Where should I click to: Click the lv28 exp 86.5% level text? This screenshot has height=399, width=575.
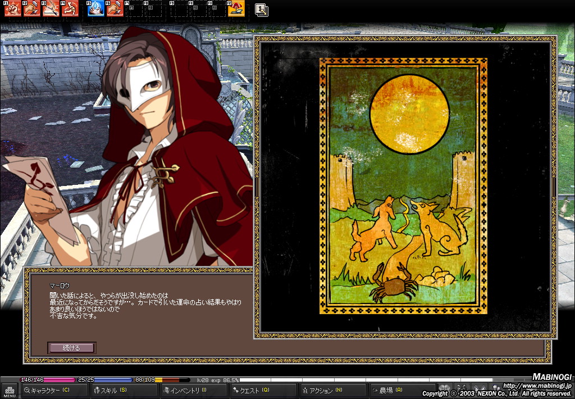(x=218, y=380)
